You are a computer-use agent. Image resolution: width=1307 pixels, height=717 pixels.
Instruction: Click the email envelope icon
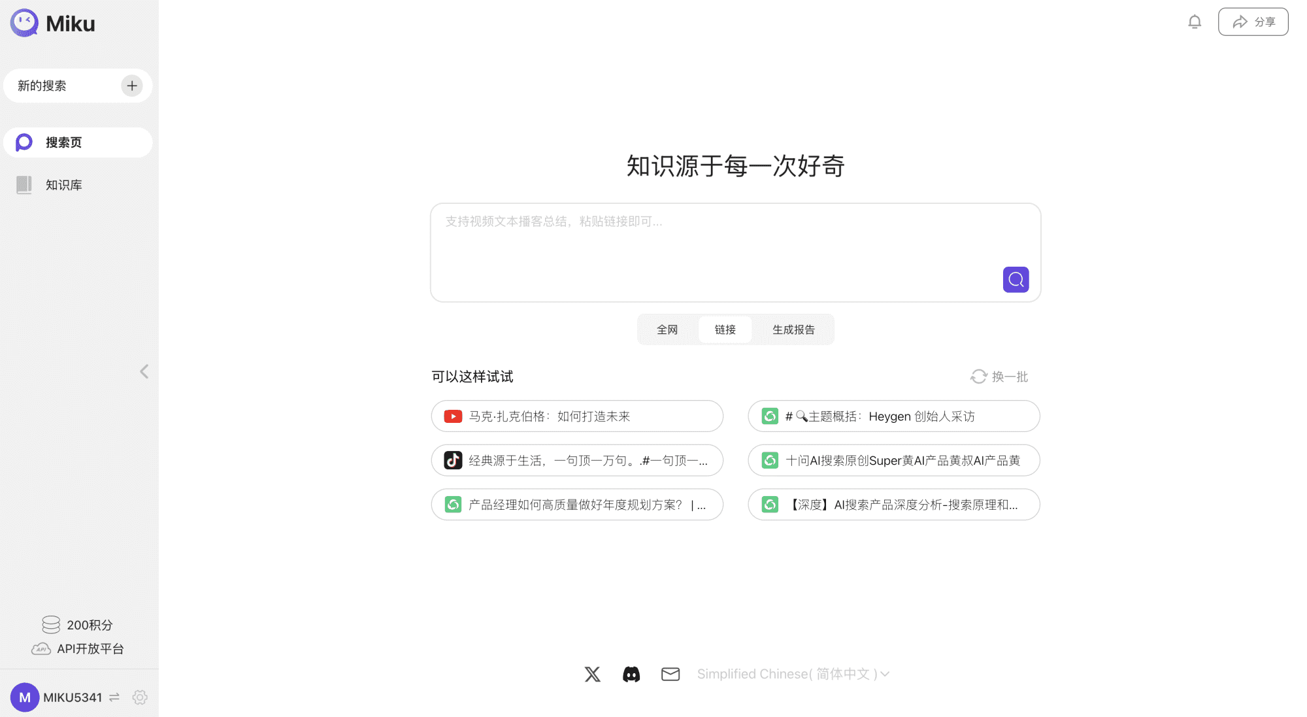tap(670, 674)
